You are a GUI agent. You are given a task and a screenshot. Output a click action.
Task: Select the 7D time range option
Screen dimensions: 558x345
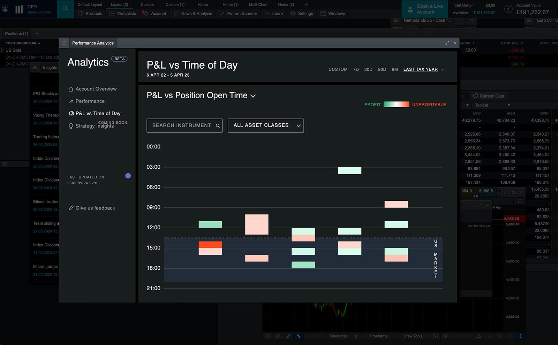click(x=356, y=70)
